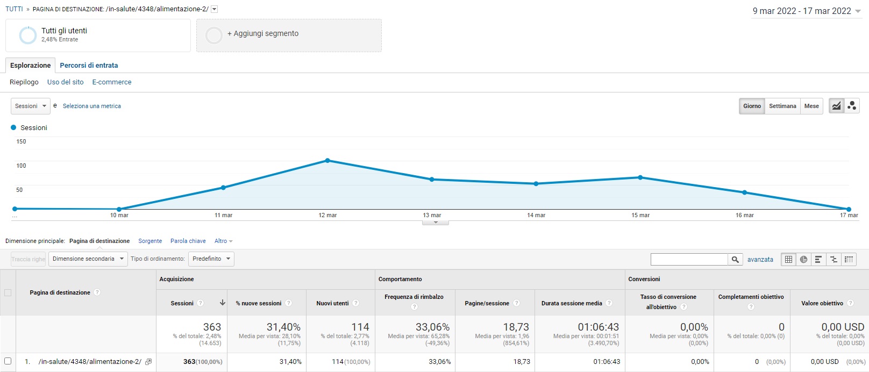
Task: Toggle the select-all checkbox in table header
Action: [x=8, y=292]
